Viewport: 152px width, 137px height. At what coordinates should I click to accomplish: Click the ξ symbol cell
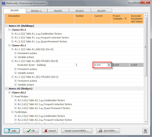tap(84, 65)
